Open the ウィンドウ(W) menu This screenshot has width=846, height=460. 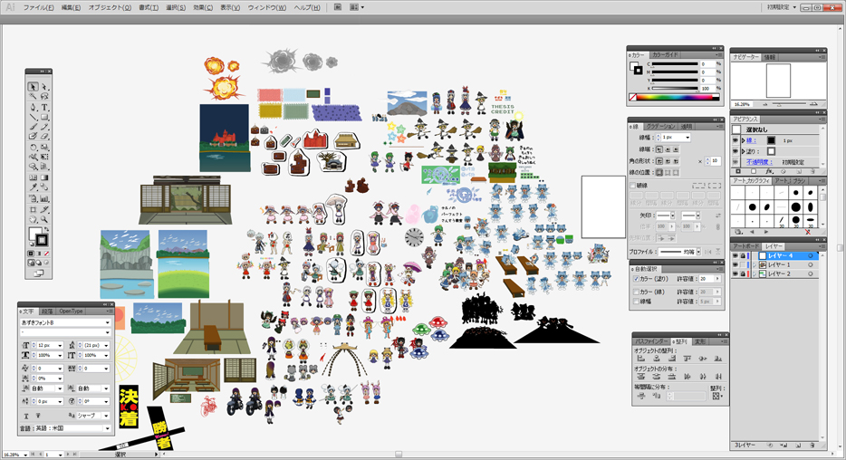pos(266,7)
